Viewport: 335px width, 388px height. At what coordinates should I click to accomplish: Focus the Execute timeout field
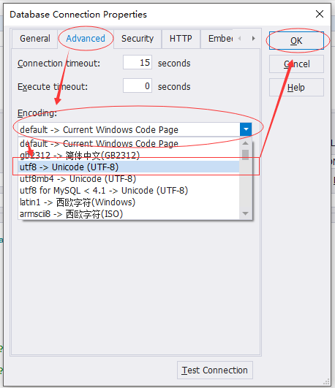click(138, 86)
